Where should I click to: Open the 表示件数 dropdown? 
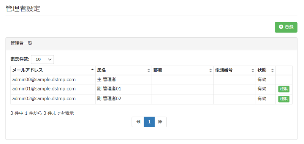pyautogui.click(x=42, y=60)
